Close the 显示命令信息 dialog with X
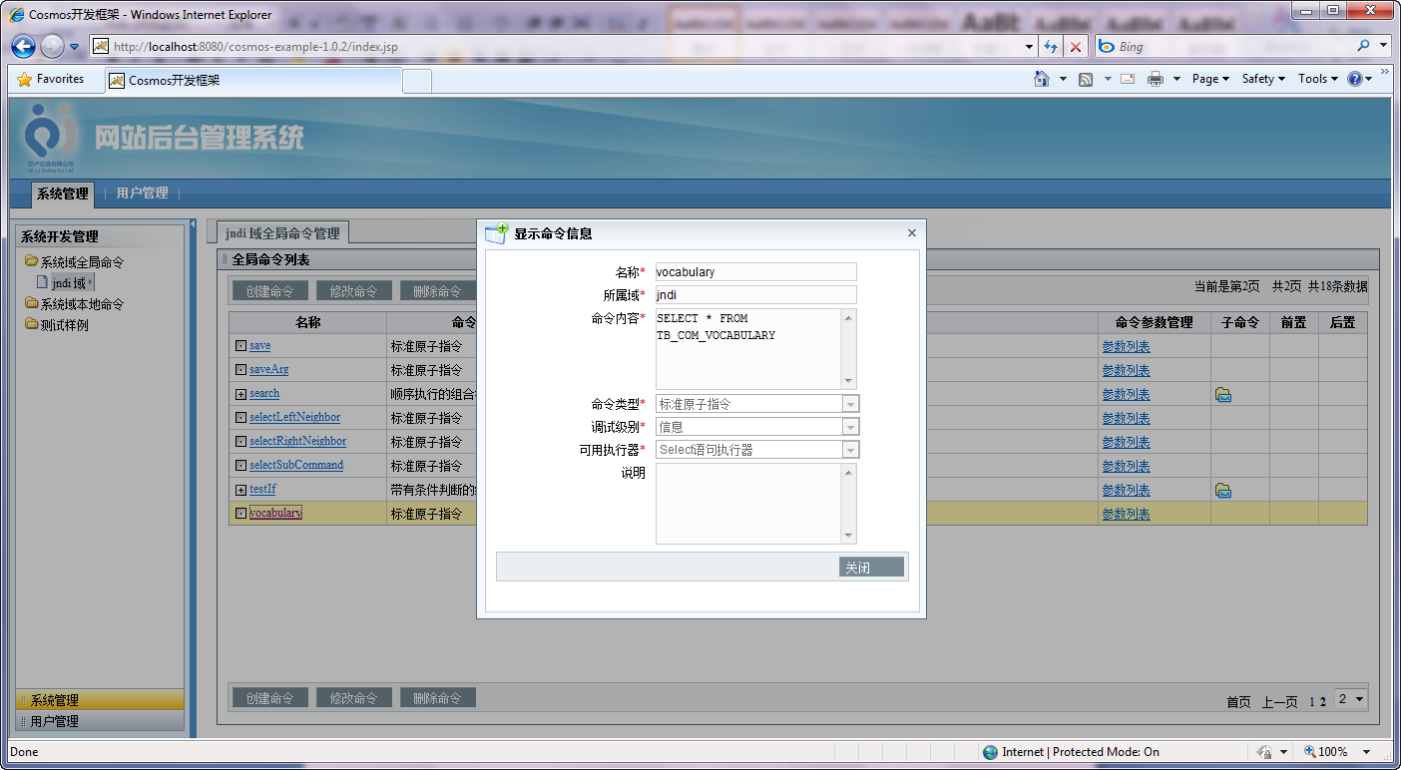Screen dimensions: 1401x770 (x=911, y=233)
